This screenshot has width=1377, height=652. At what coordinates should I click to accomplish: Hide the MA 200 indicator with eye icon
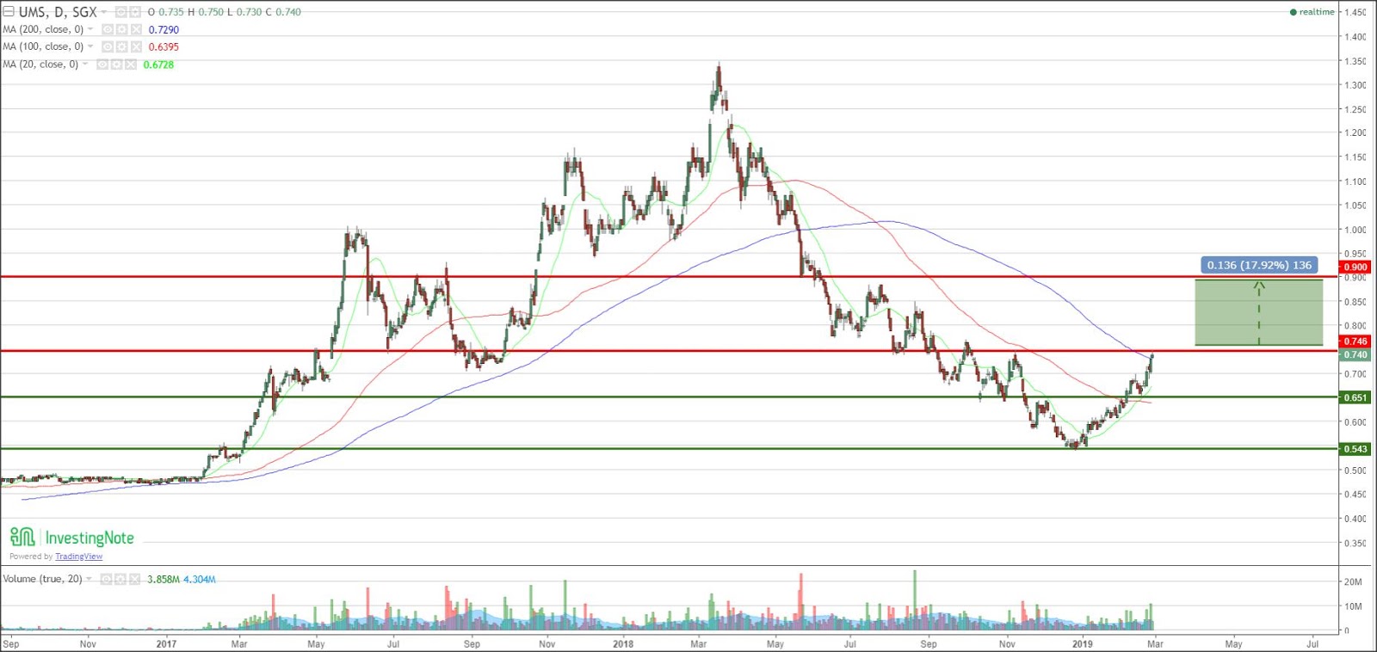click(108, 29)
